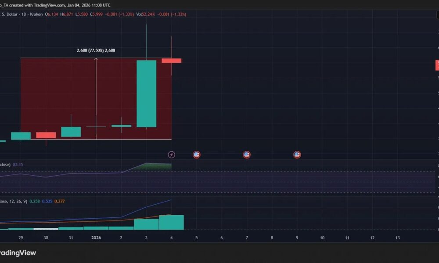Open the US economic event on Jan 5
The height and width of the screenshot is (263, 439).
pos(197,154)
